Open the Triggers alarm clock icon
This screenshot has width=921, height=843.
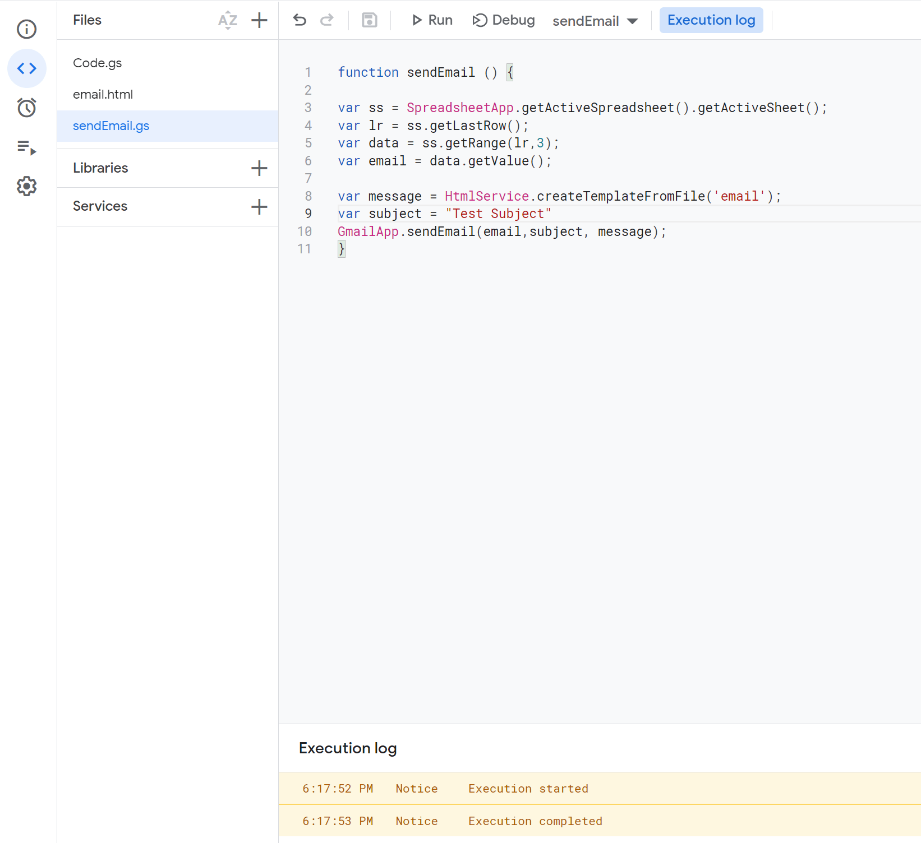(x=26, y=108)
